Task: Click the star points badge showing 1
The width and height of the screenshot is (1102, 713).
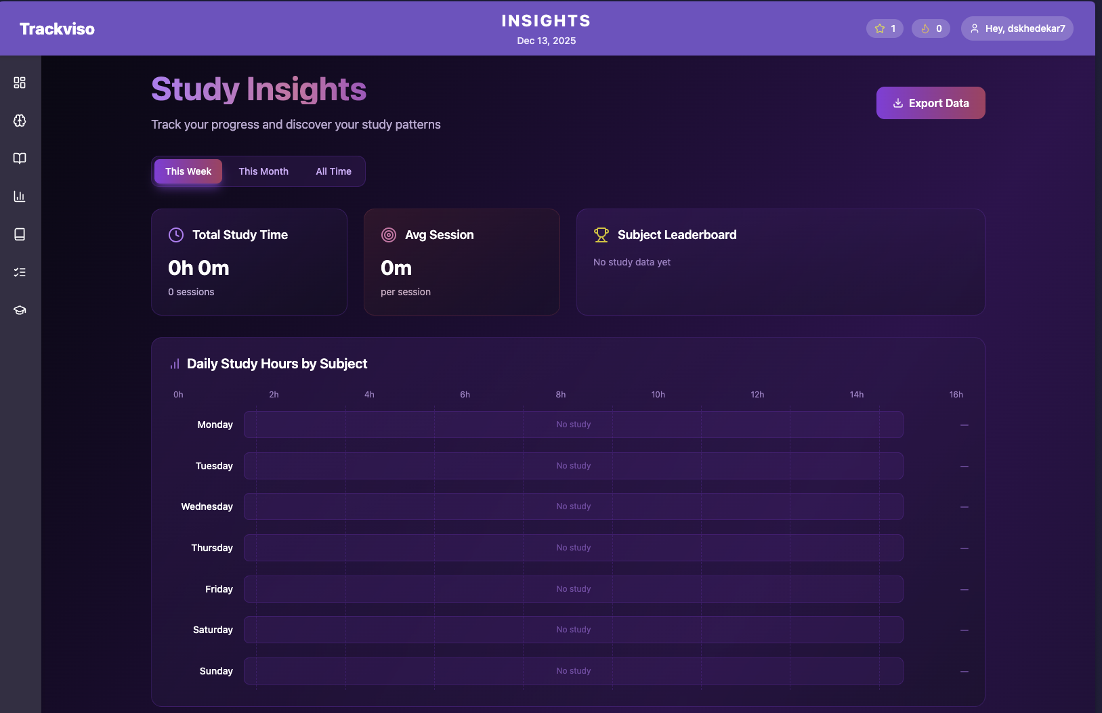Action: [885, 28]
